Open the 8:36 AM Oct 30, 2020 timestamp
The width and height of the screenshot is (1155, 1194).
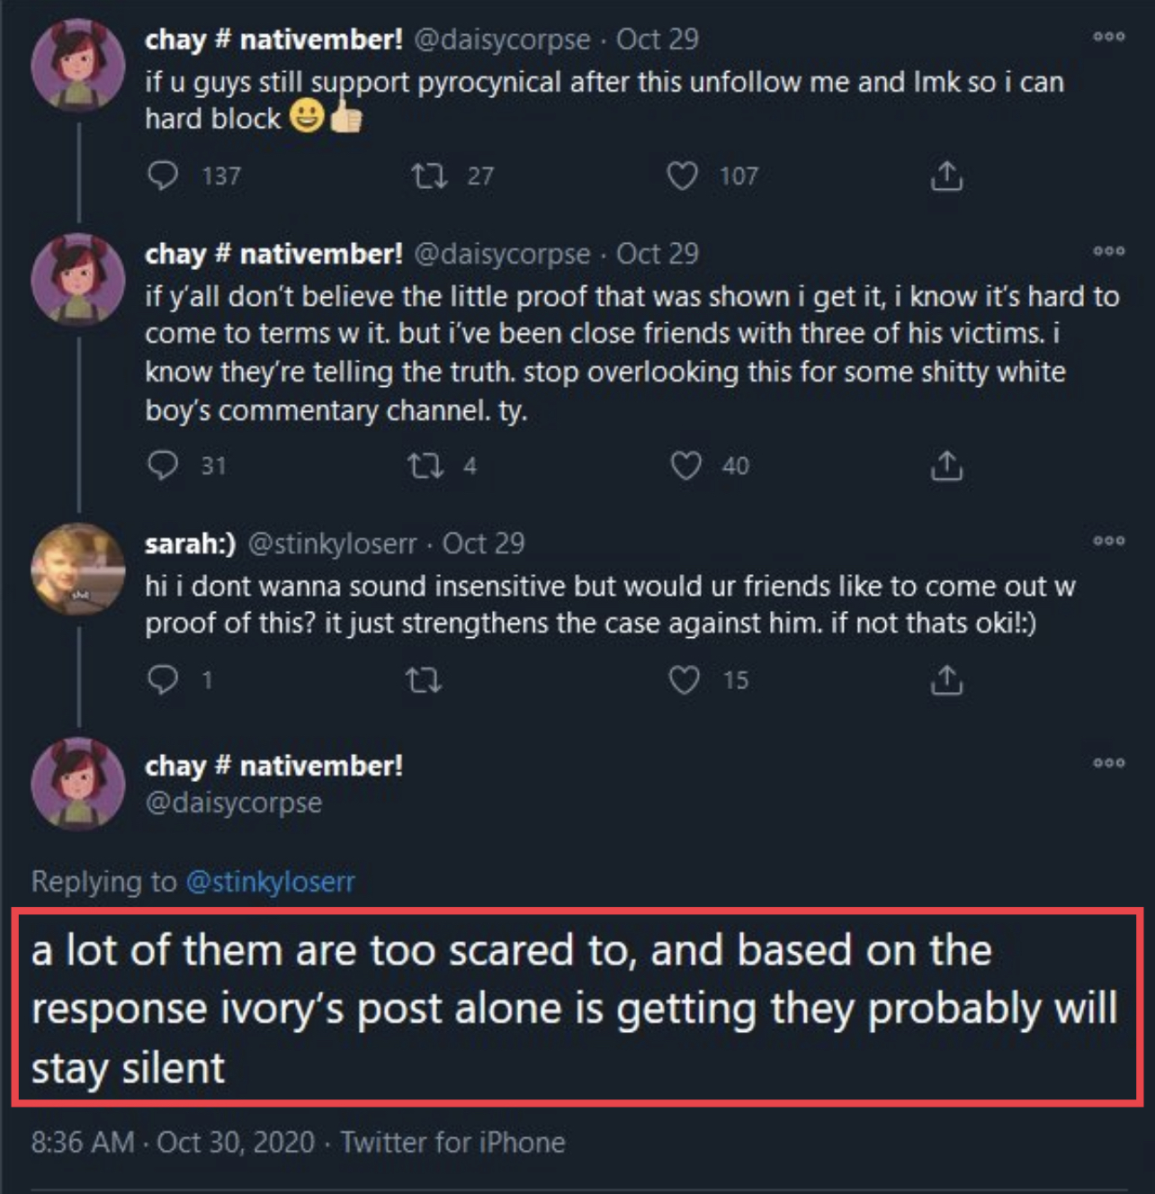coord(173,1143)
